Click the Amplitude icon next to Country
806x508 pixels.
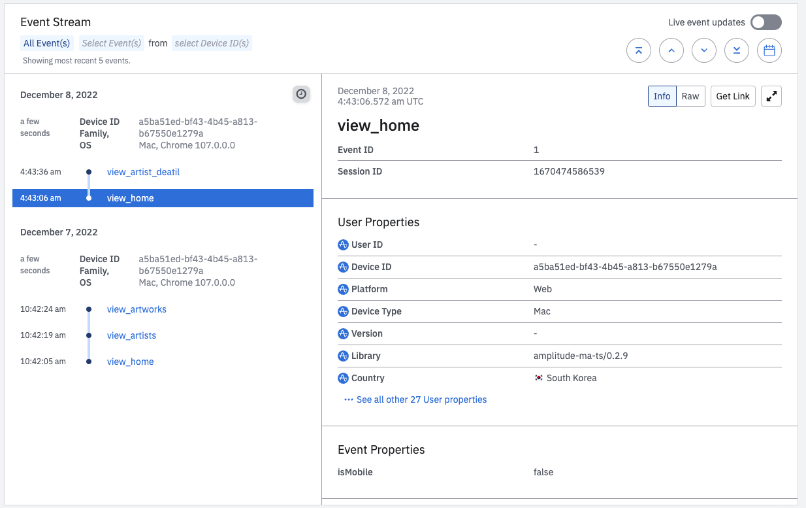pyautogui.click(x=343, y=378)
